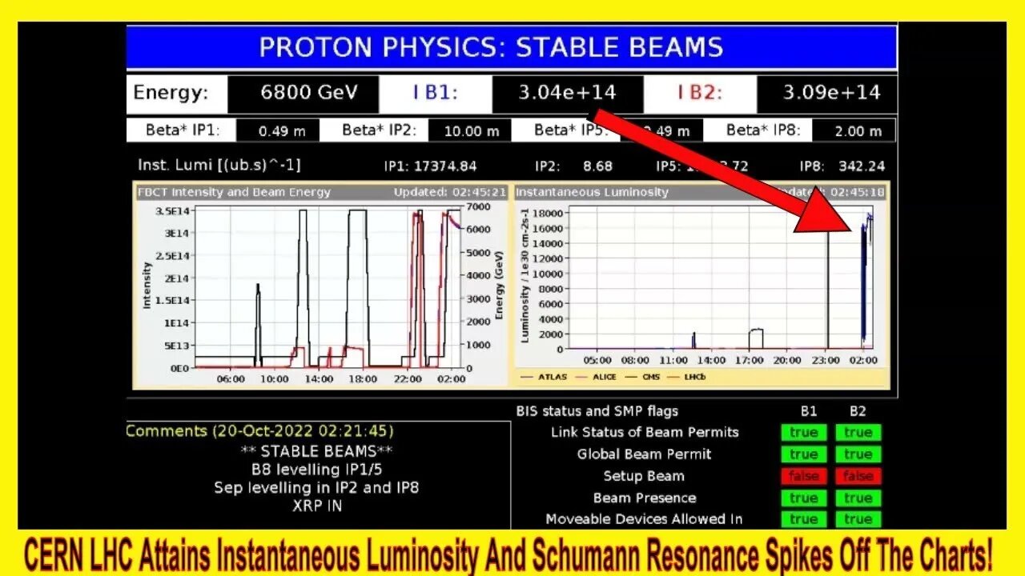Click the PROTON PHYSICS: STABLE BEAMS banner
The width and height of the screenshot is (1025, 576).
point(511,47)
